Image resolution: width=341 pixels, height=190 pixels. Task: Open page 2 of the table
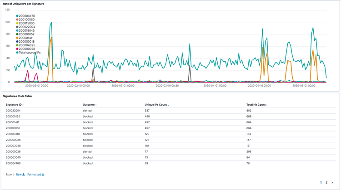pyautogui.click(x=326, y=183)
